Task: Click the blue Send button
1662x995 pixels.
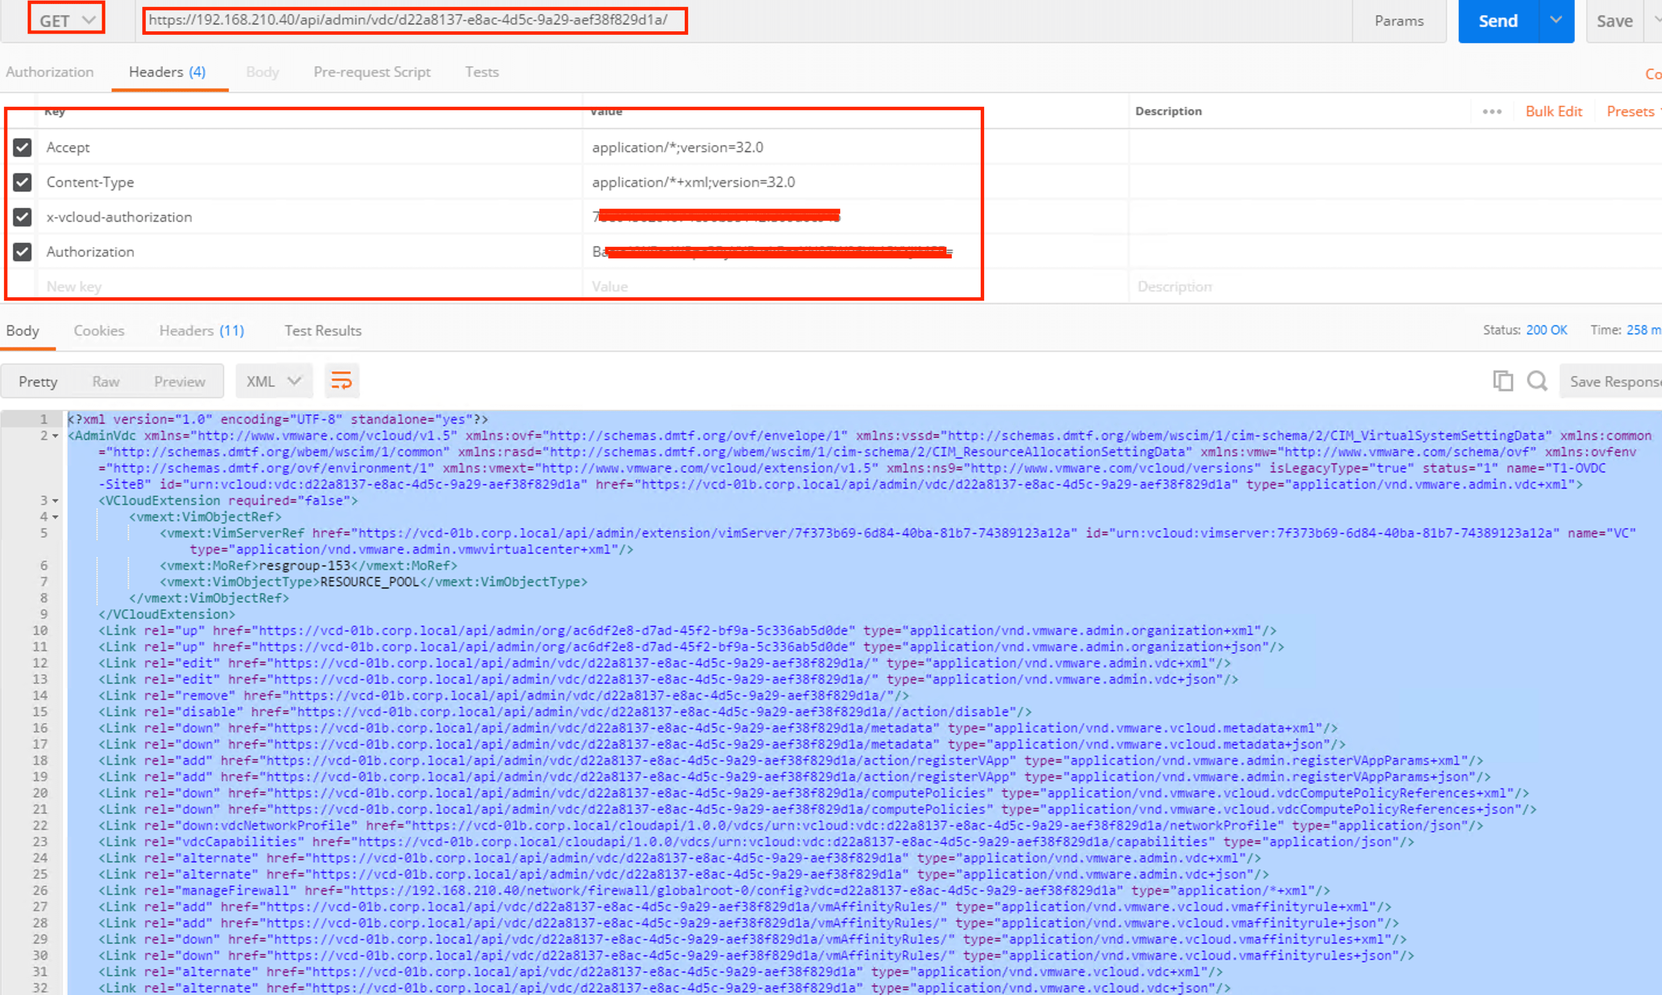Action: click(x=1498, y=20)
